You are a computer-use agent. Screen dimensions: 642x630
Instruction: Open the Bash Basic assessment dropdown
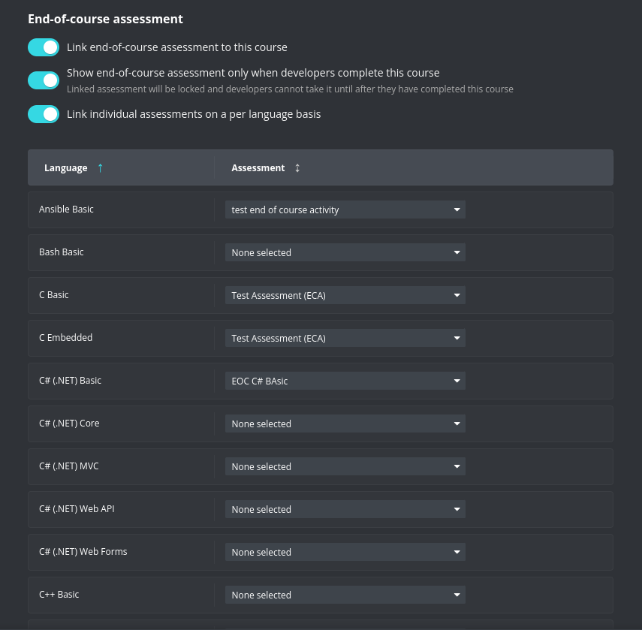345,253
